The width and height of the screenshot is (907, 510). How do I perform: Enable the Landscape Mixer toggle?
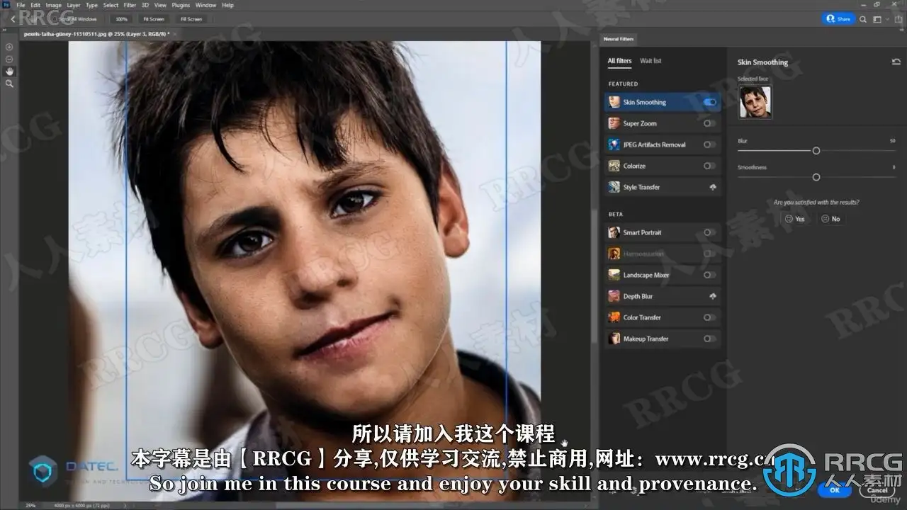[709, 275]
